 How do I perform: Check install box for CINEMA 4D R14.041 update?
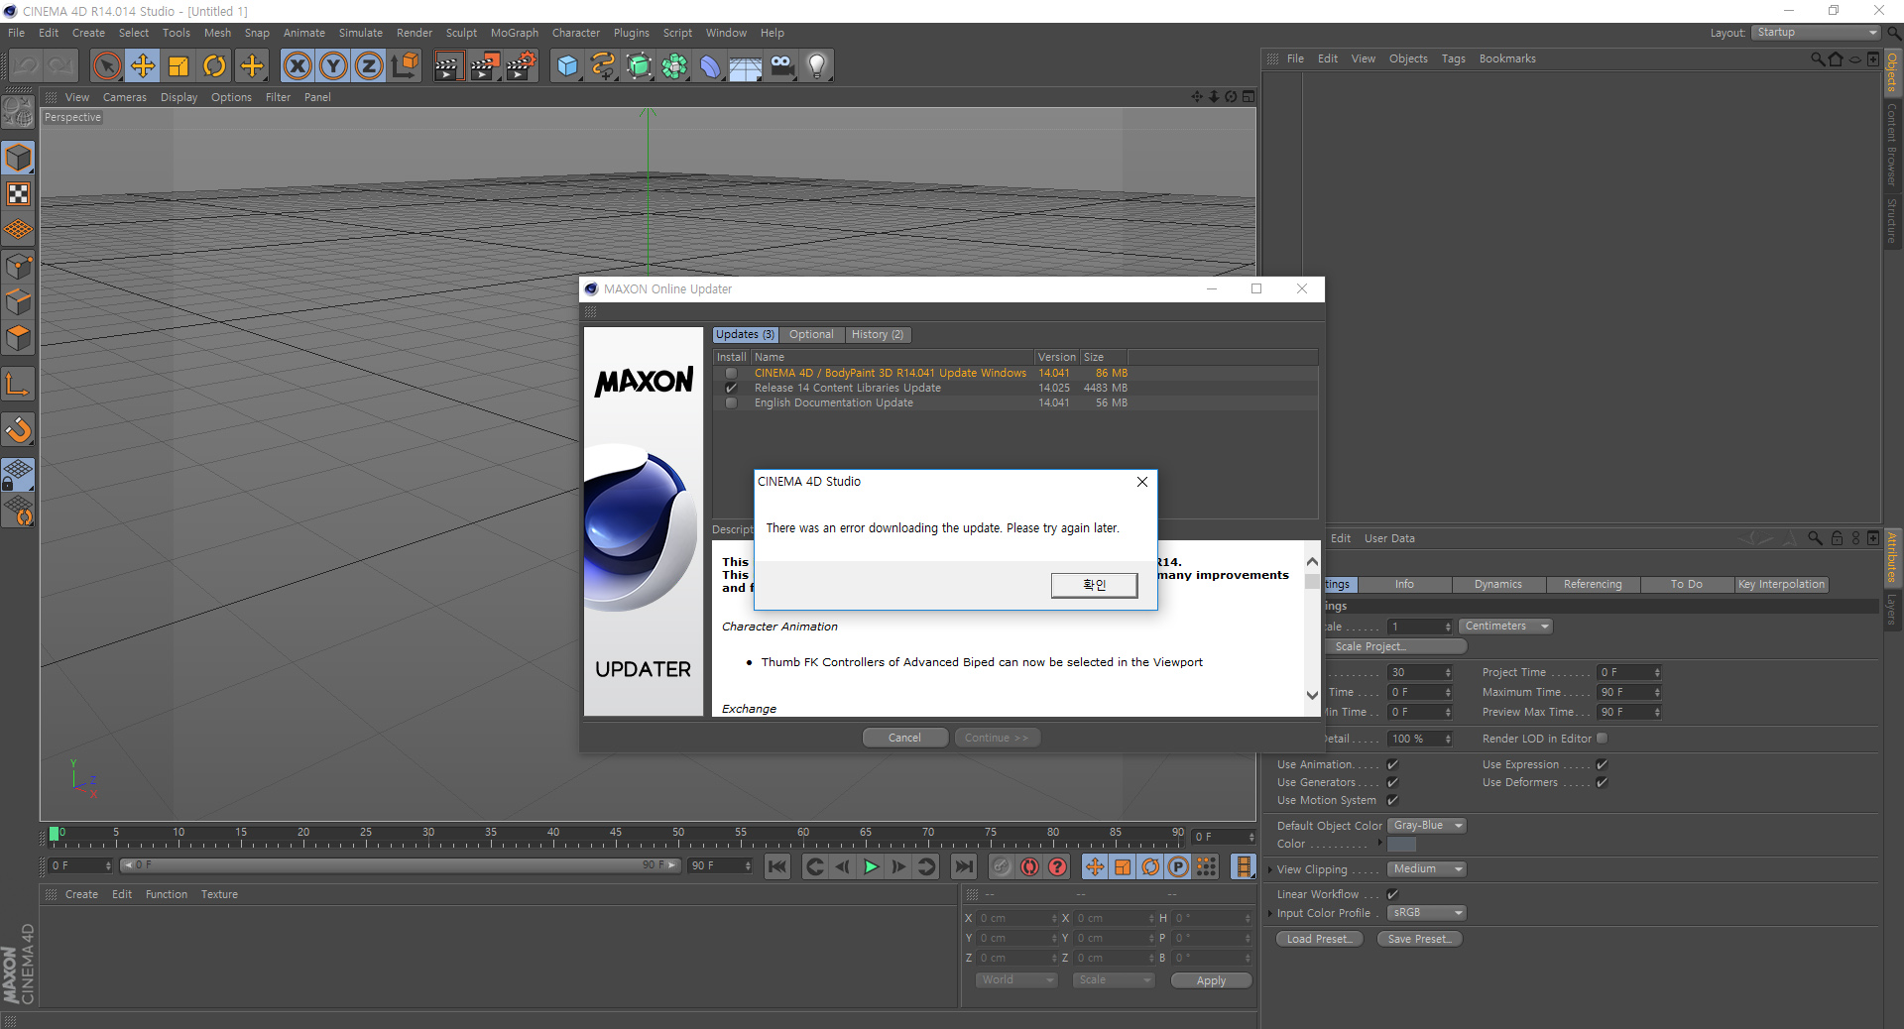click(731, 374)
